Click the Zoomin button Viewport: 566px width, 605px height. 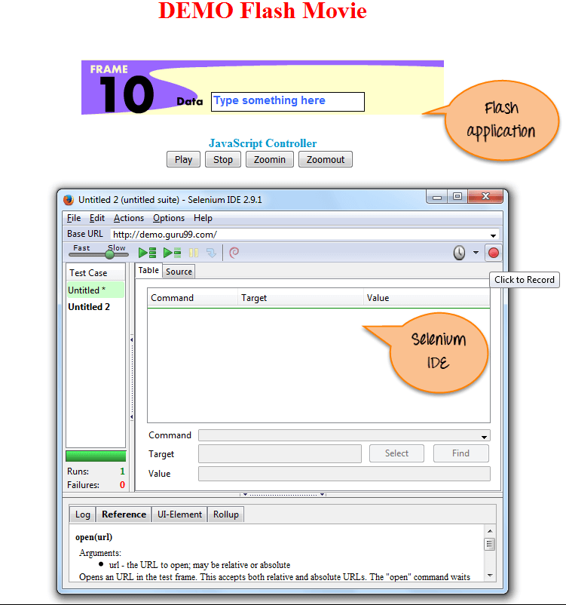pos(269,159)
